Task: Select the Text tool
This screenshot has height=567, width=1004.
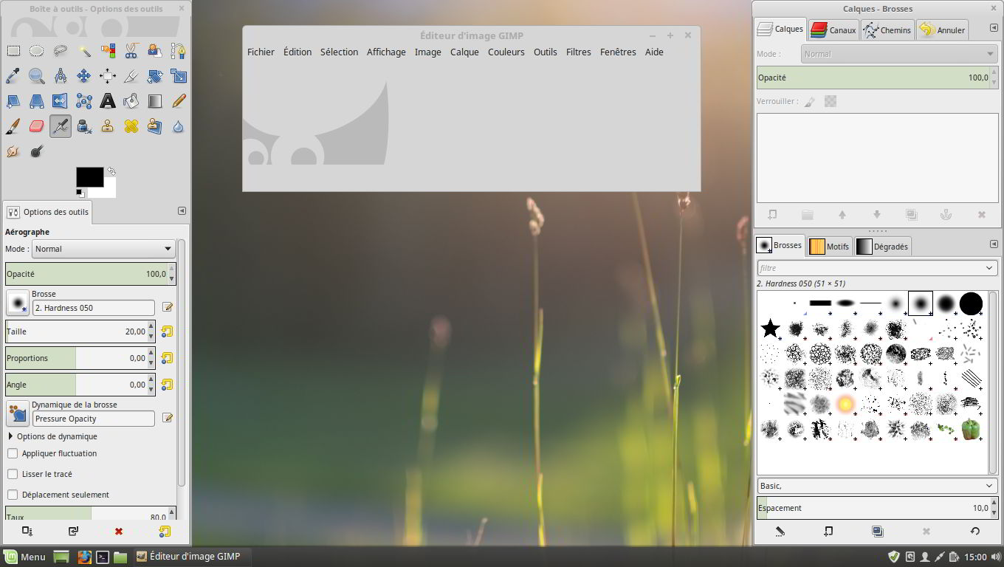Action: (x=108, y=101)
